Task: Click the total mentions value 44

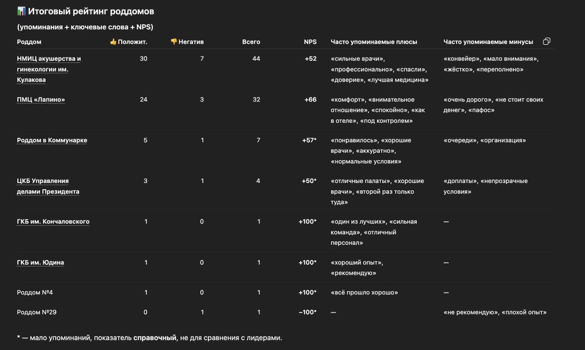Action: coord(256,59)
